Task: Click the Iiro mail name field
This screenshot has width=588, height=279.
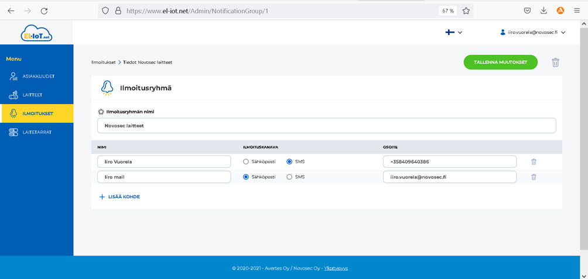Action: click(x=164, y=177)
